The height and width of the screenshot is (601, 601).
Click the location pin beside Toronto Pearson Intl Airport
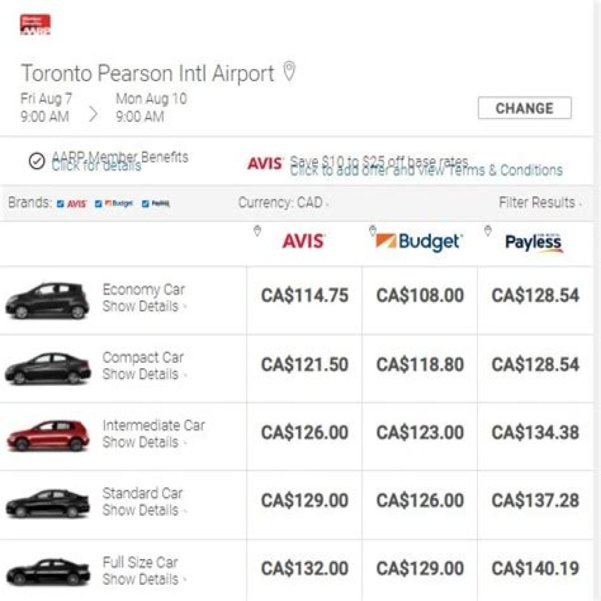tap(289, 72)
